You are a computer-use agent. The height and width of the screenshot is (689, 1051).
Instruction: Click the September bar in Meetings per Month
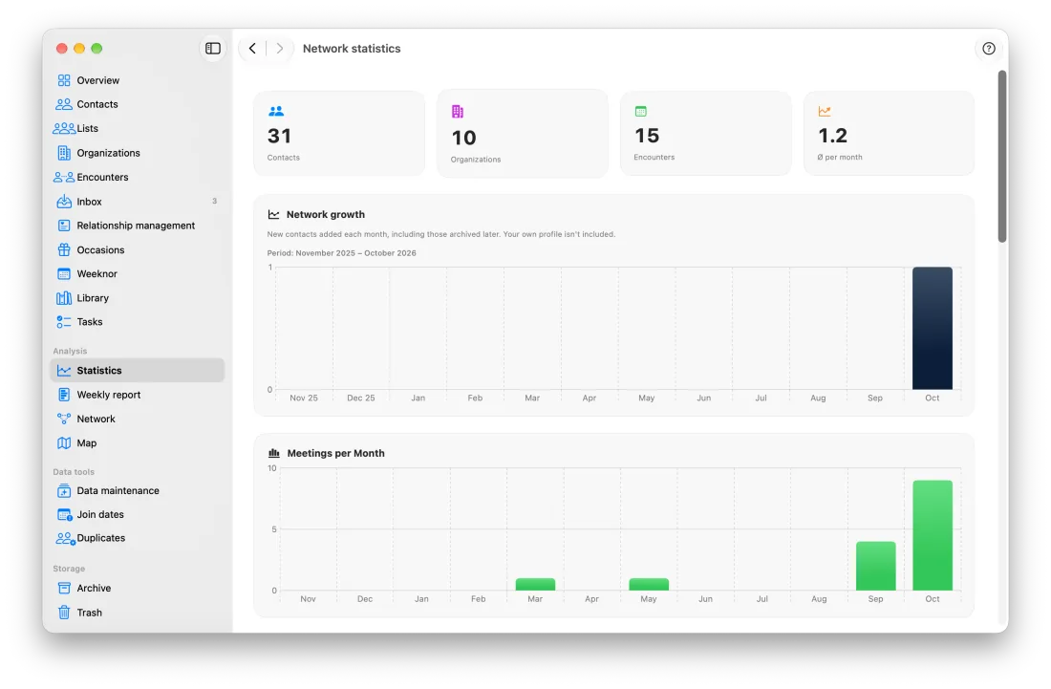tap(875, 567)
